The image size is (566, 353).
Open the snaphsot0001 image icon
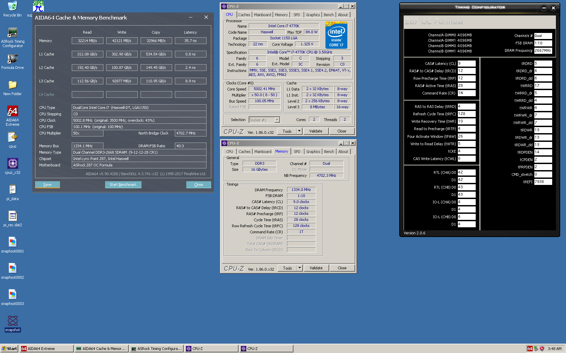coord(12,245)
